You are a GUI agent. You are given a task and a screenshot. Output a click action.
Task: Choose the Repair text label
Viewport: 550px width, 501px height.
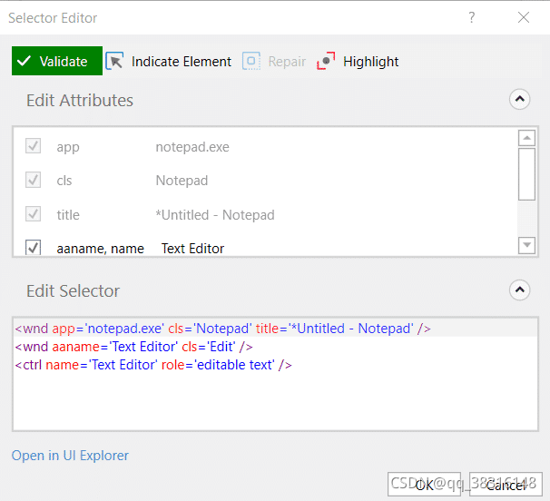pos(287,62)
